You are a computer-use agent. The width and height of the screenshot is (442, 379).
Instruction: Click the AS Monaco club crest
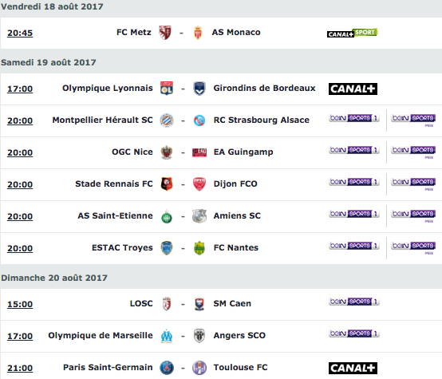[198, 33]
